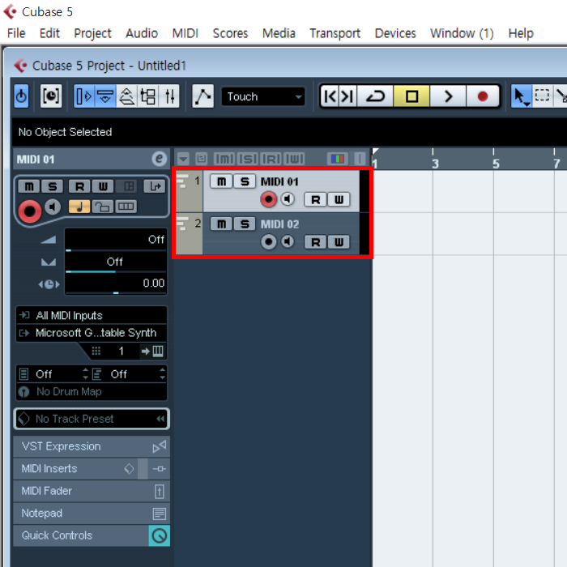Open the Transport menu
The width and height of the screenshot is (567, 567).
coord(335,33)
